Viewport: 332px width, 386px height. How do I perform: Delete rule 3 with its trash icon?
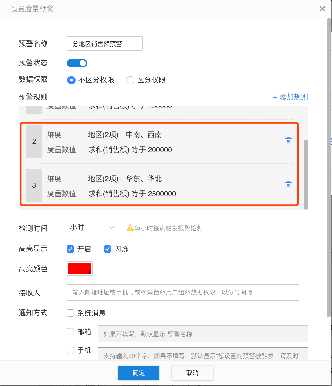[x=289, y=185]
